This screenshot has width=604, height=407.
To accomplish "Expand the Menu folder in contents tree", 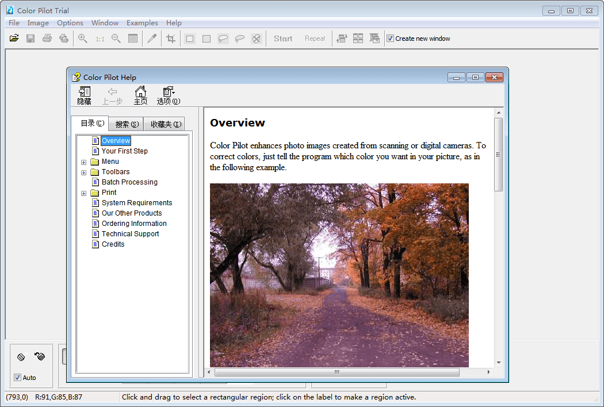I will 83,163.
